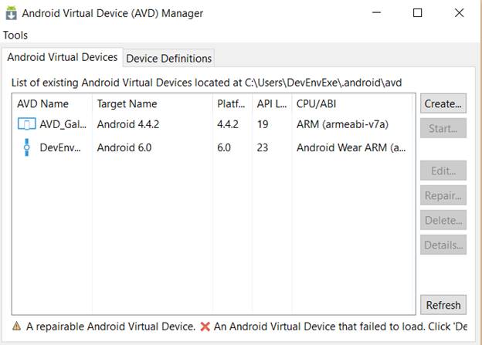Viewport: 482px width, 345px height.
Task: Click the repairable device warning icon
Action: pyautogui.click(x=16, y=326)
